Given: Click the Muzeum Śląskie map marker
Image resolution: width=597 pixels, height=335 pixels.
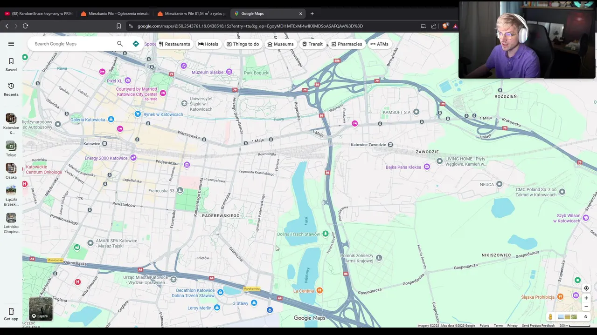Looking at the screenshot, I should point(229,72).
